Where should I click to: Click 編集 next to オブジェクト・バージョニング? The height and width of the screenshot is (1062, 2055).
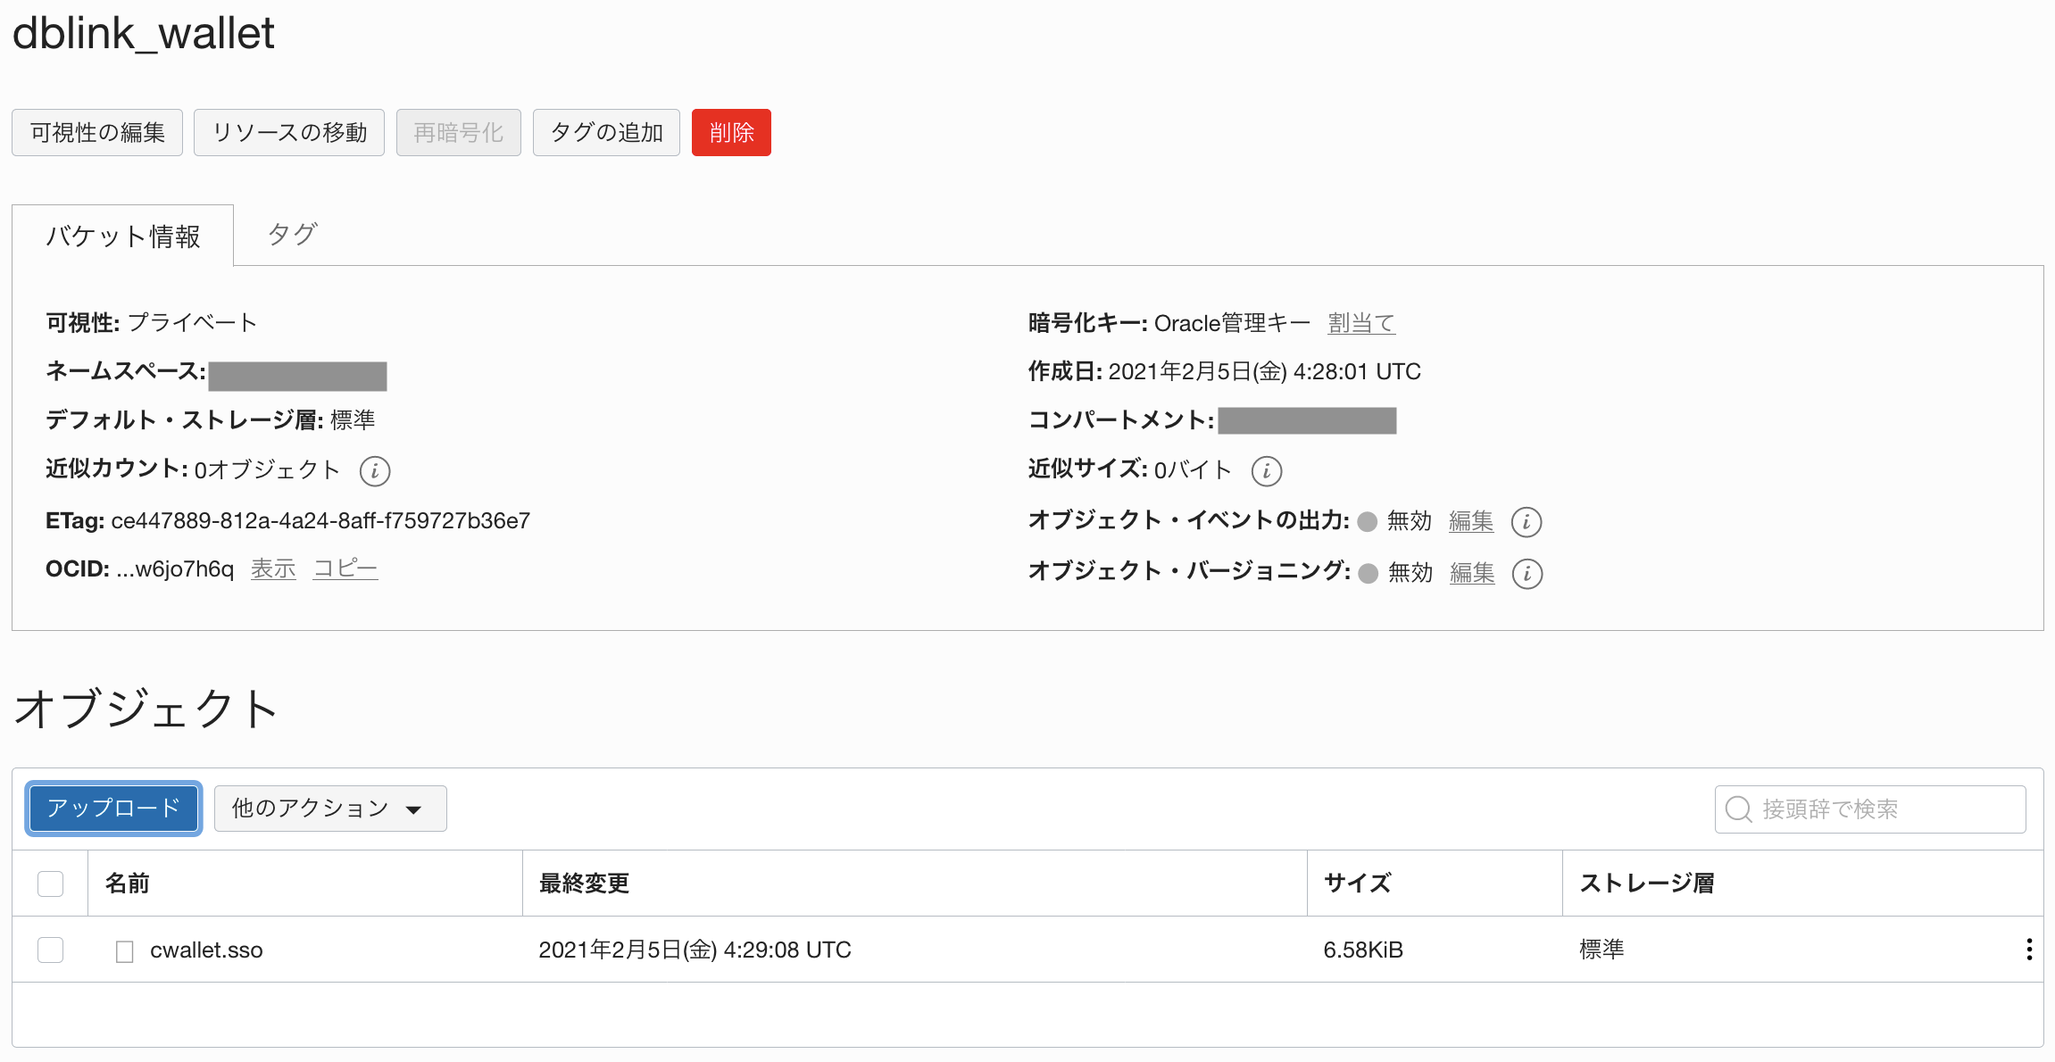coord(1471,574)
